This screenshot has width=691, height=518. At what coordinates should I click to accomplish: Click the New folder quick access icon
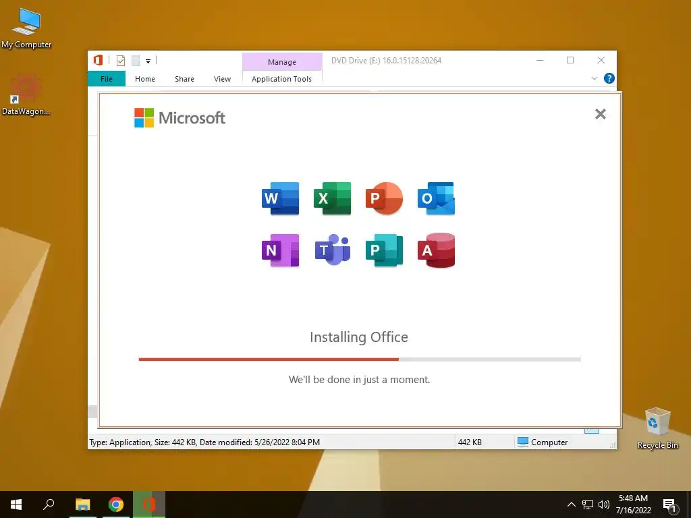tap(136, 61)
